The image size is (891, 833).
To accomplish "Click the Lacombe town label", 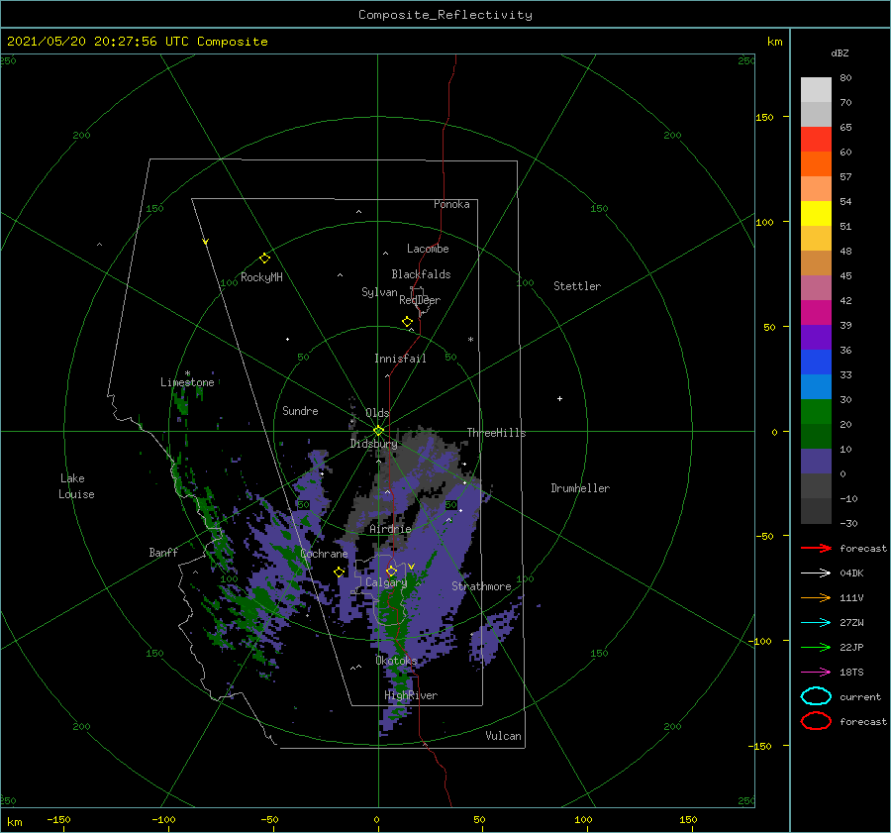I will (x=428, y=249).
